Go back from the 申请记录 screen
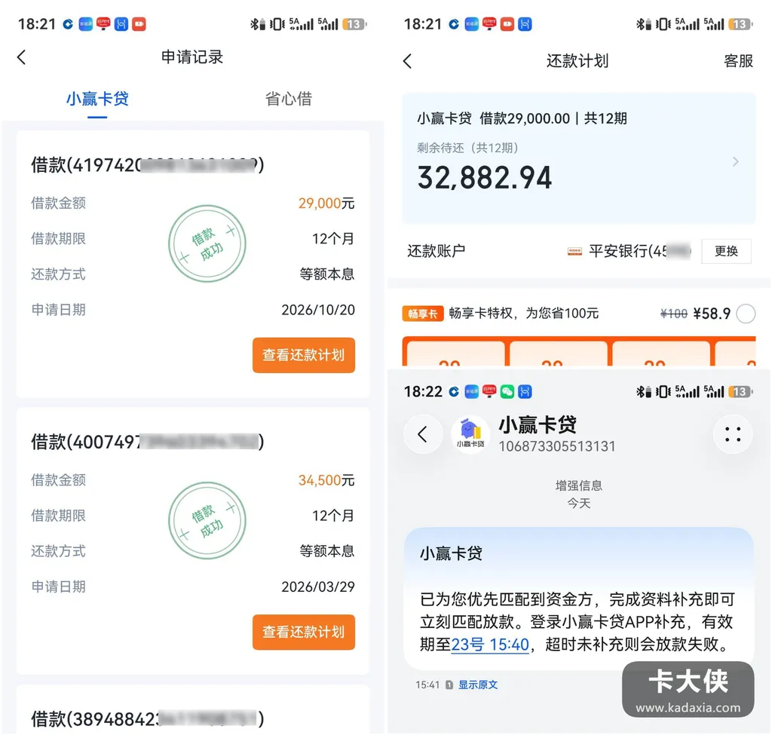 coord(21,57)
